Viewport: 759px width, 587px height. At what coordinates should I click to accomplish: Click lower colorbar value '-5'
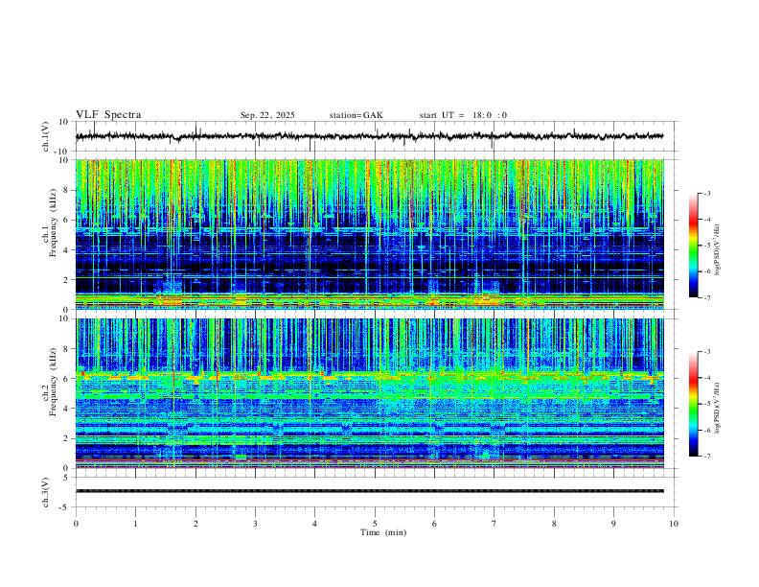pyautogui.click(x=706, y=404)
